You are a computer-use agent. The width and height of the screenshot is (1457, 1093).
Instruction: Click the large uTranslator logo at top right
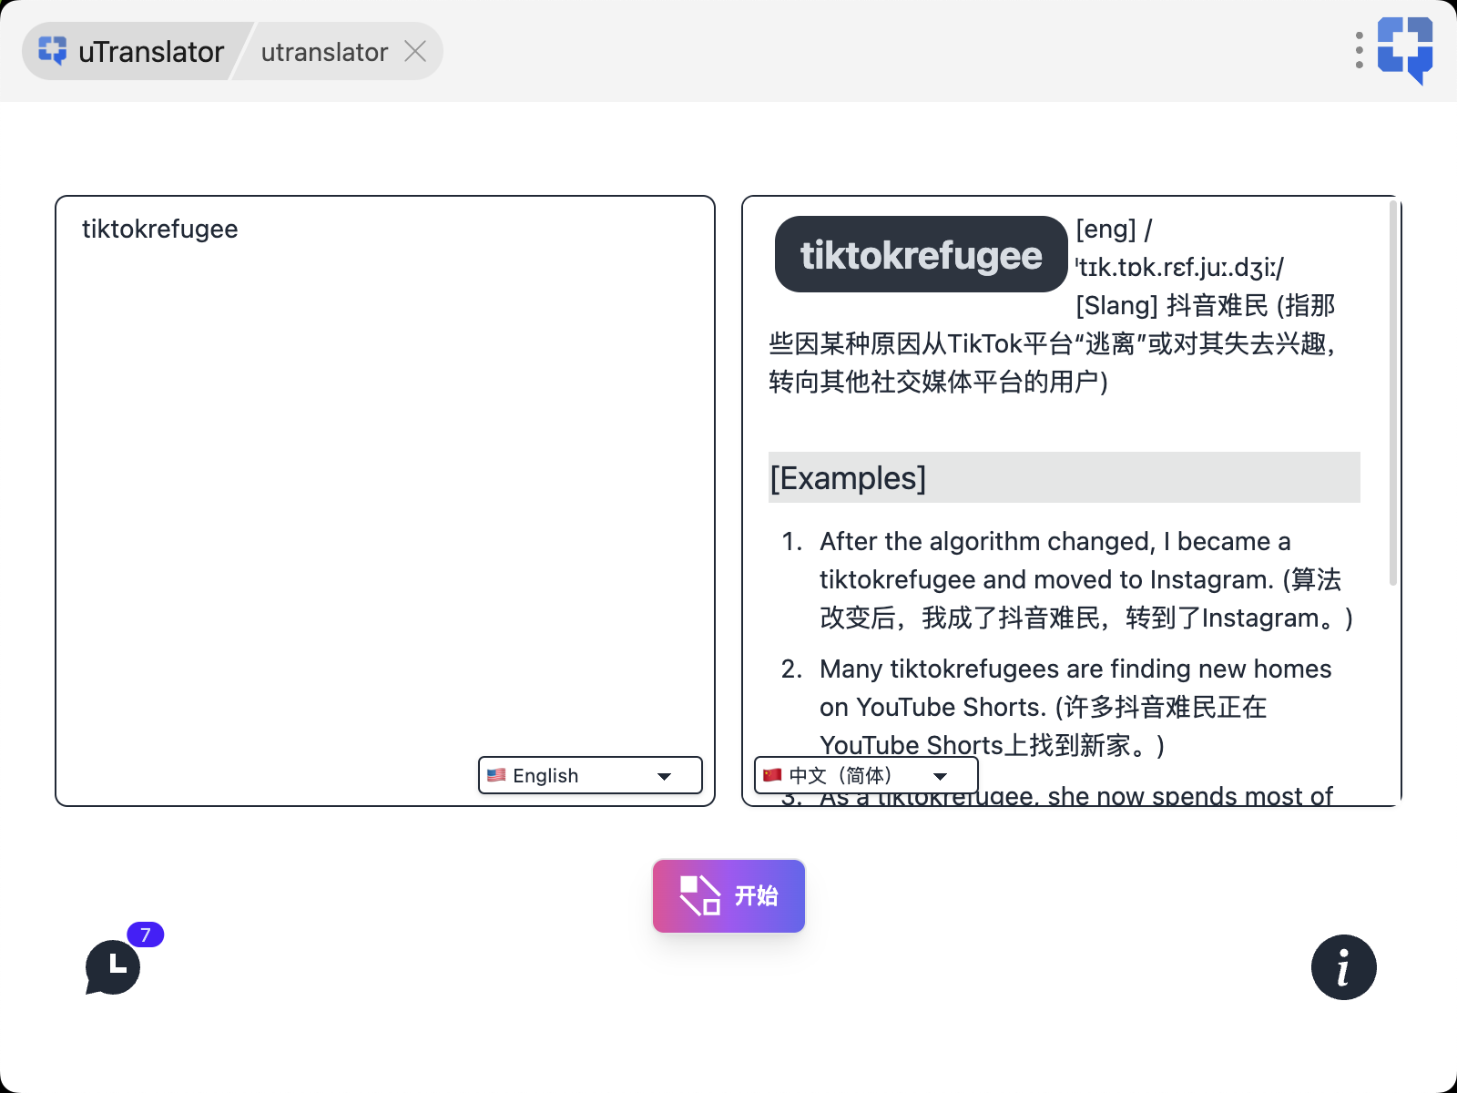point(1405,50)
